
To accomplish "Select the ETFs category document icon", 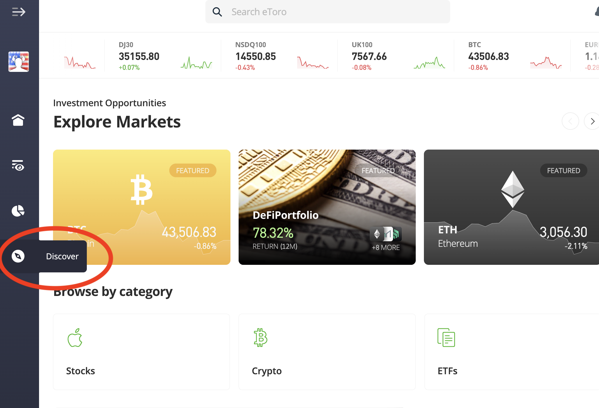I will tap(446, 338).
